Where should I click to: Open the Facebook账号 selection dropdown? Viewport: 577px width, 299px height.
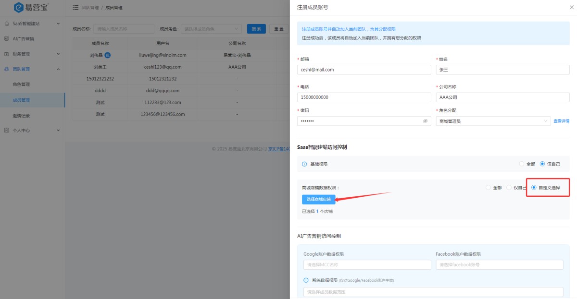tap(499, 265)
